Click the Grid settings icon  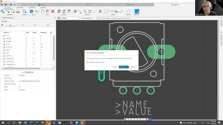37,11
